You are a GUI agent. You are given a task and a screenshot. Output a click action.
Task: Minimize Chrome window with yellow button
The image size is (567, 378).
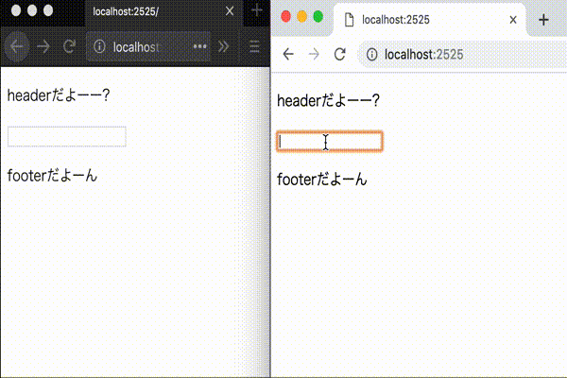click(302, 17)
